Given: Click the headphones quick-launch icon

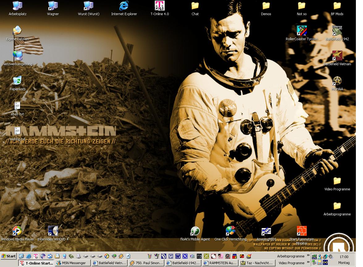Looking at the screenshot, I should coord(171,256).
